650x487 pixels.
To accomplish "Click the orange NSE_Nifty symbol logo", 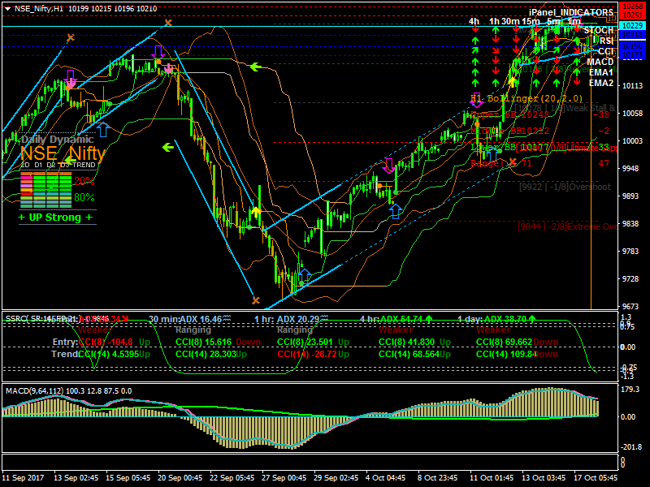I will click(63, 153).
